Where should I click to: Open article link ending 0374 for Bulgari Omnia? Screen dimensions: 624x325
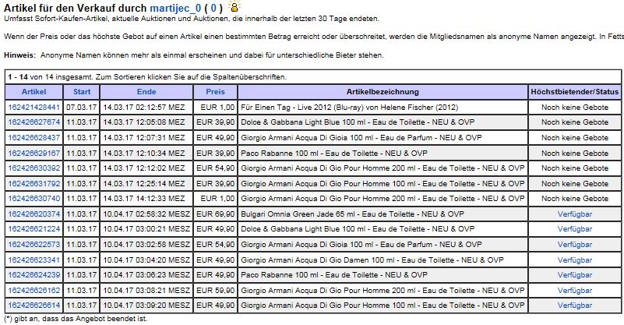click(33, 214)
